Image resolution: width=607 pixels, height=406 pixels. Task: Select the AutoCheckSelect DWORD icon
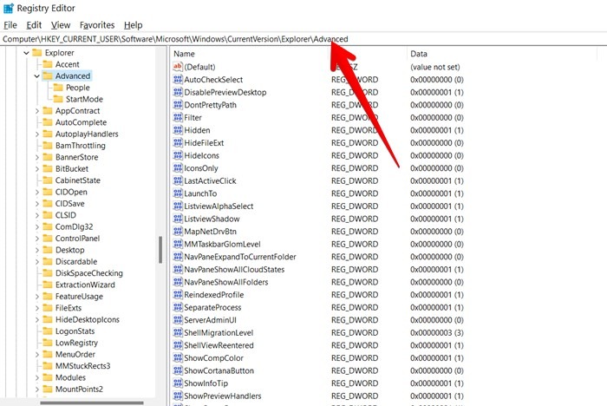click(178, 80)
